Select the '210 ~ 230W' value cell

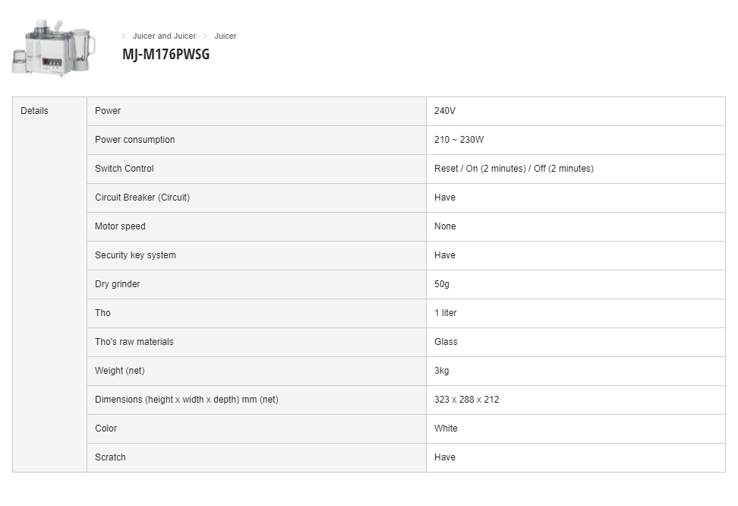576,140
